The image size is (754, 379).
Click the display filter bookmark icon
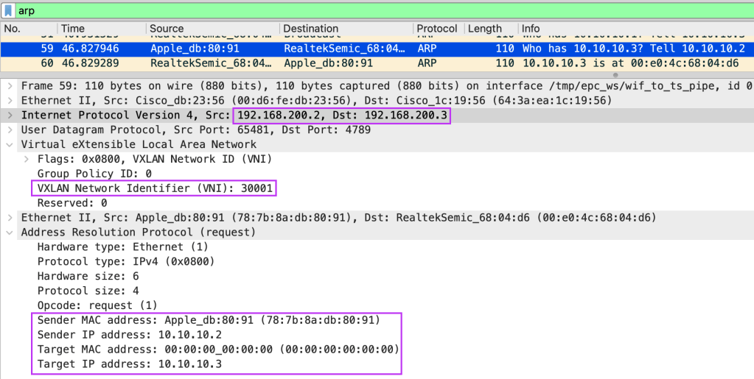point(8,11)
